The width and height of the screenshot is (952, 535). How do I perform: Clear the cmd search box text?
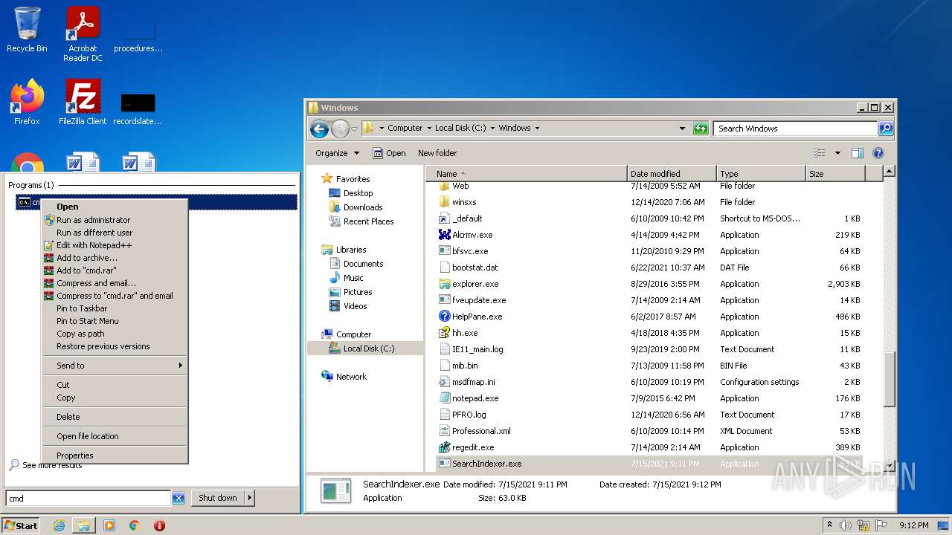point(178,499)
